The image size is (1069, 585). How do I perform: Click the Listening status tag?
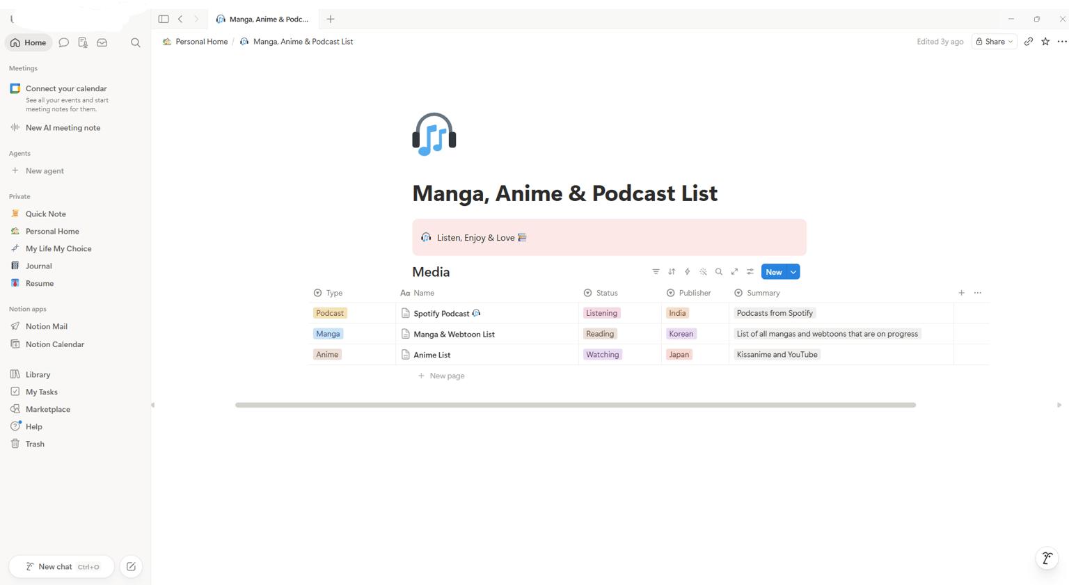[601, 313]
